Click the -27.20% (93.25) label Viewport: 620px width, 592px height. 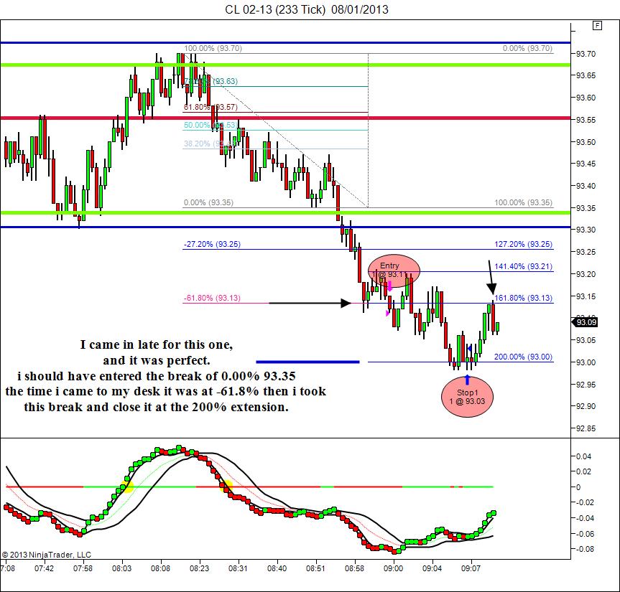[x=212, y=244]
